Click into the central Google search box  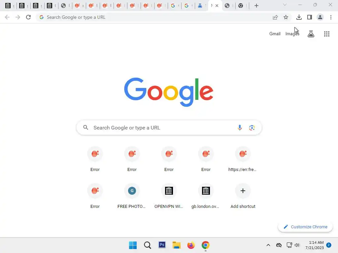[169, 127]
